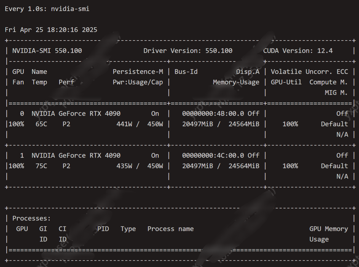Screen dimensions: 359x267
Task: Click the 'Persistence-M' column header
Action: [x=138, y=72]
